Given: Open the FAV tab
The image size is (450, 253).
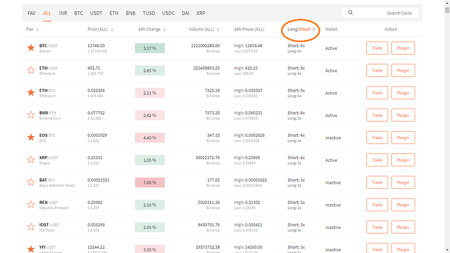Looking at the screenshot, I should (x=31, y=13).
